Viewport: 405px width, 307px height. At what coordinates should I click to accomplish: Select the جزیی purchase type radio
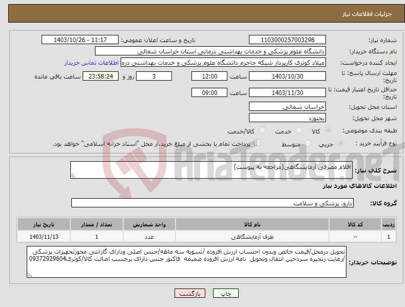pos(341,143)
